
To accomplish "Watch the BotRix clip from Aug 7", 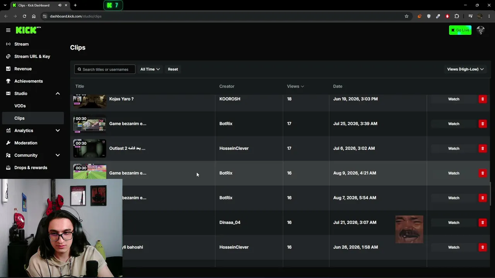I will [454, 198].
